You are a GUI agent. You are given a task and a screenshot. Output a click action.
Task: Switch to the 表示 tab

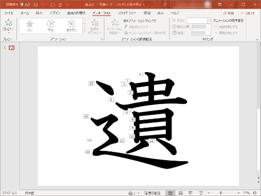[x=160, y=13]
